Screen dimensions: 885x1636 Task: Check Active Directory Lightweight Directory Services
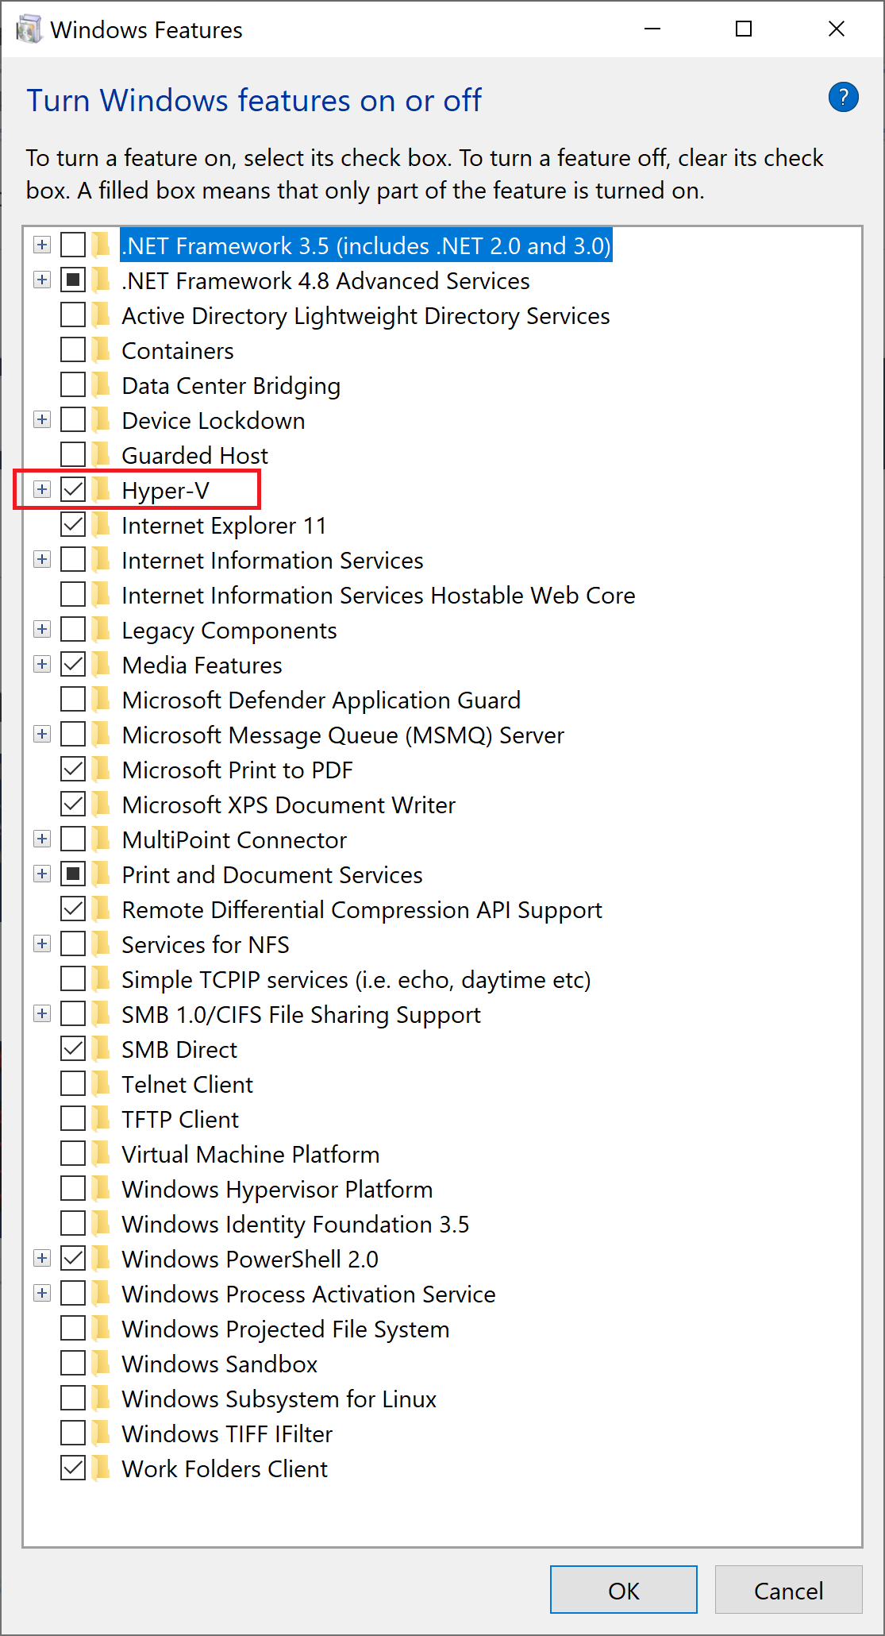pyautogui.click(x=73, y=314)
